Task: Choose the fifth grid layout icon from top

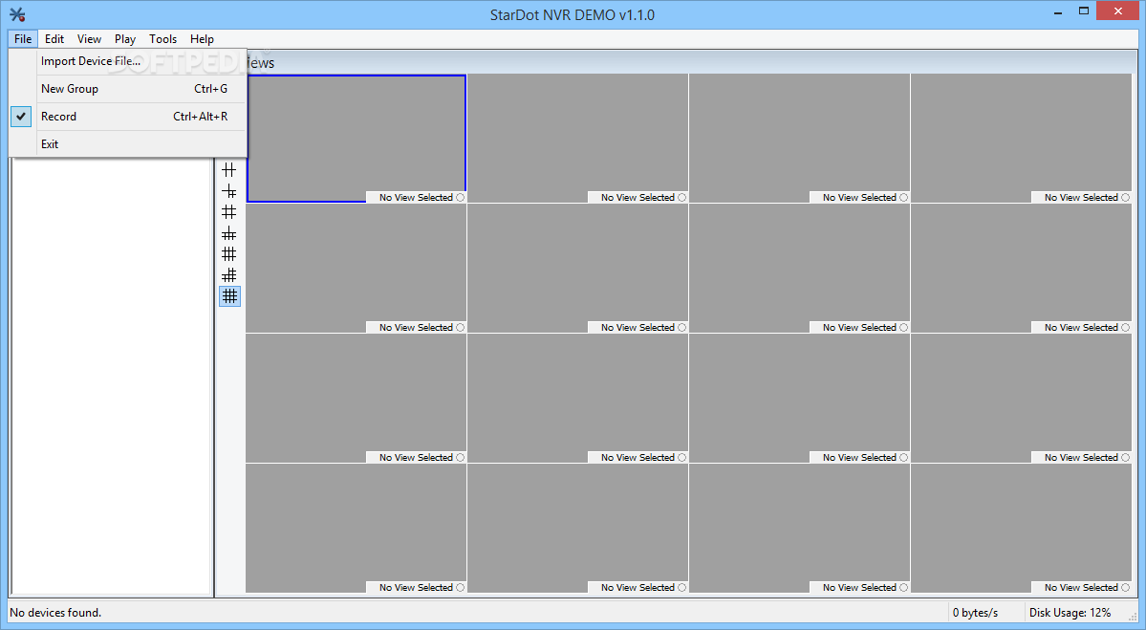Action: (x=228, y=253)
